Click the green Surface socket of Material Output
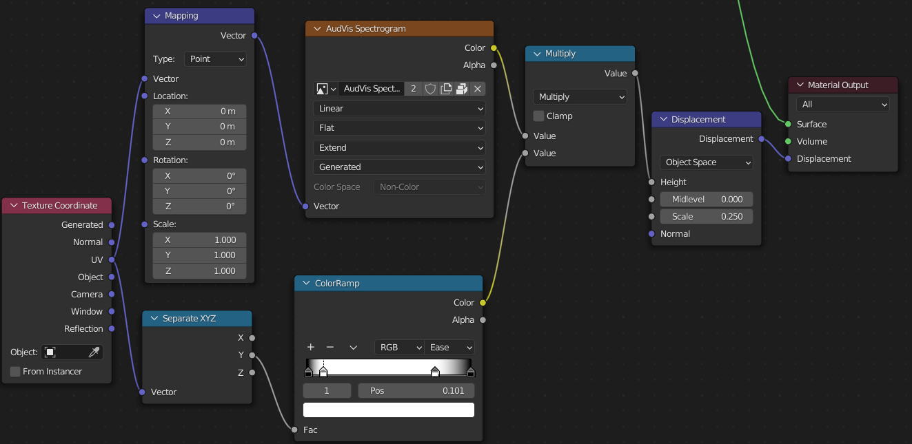912x444 pixels. coord(788,125)
